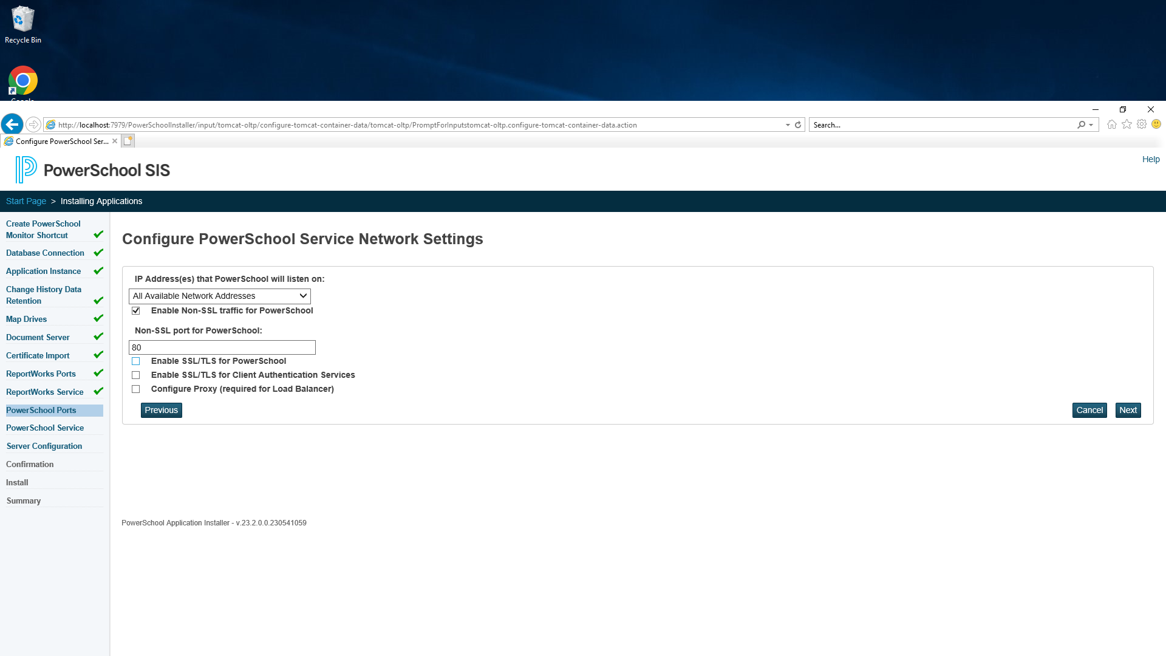Screen dimensions: 1166x656
Task: Click the Previous button
Action: tap(162, 410)
